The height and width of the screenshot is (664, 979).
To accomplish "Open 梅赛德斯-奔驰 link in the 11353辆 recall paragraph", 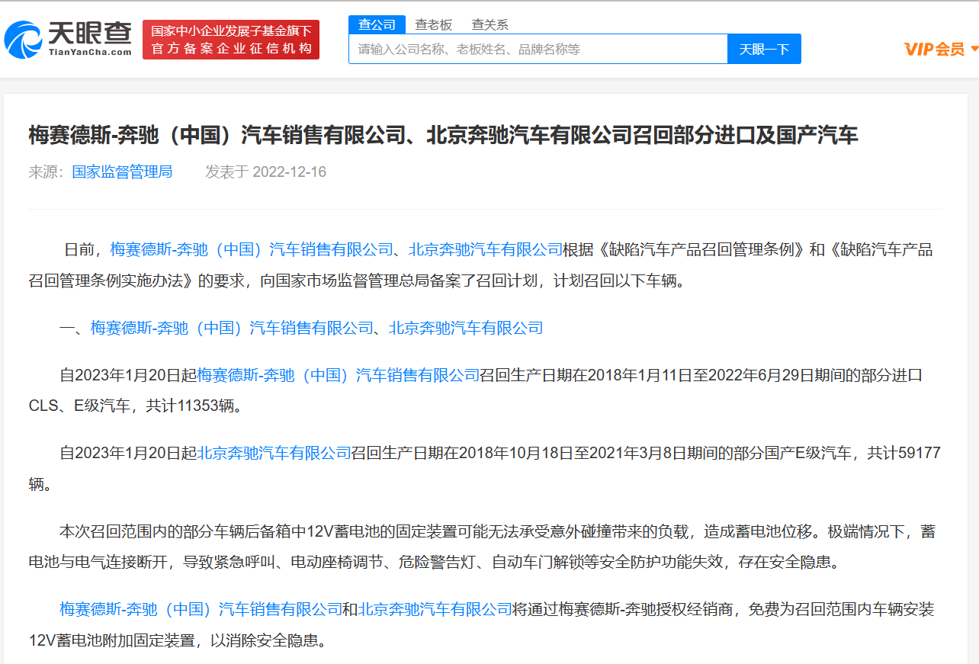I will point(339,375).
